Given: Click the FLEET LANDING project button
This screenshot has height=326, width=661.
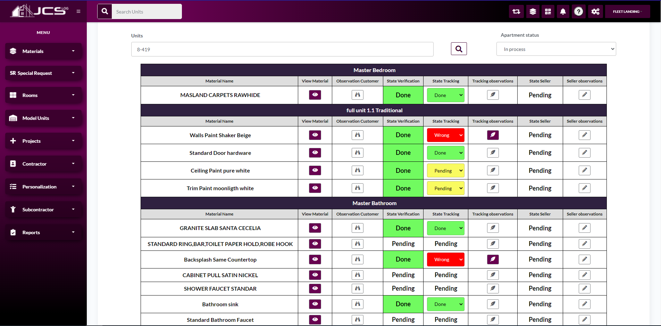Looking at the screenshot, I should click(627, 12).
